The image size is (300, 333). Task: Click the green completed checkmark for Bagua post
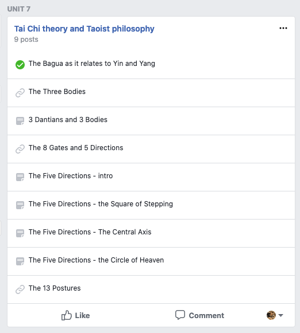20,65
